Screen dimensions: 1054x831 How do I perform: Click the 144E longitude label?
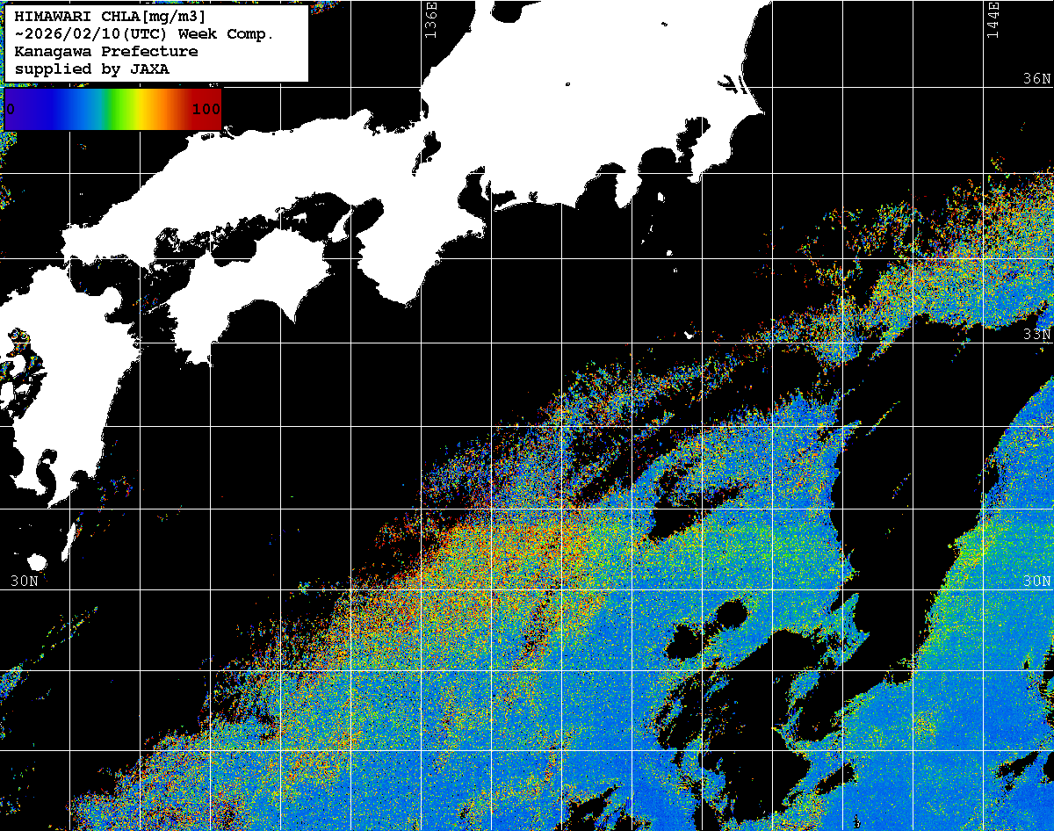pyautogui.click(x=993, y=19)
